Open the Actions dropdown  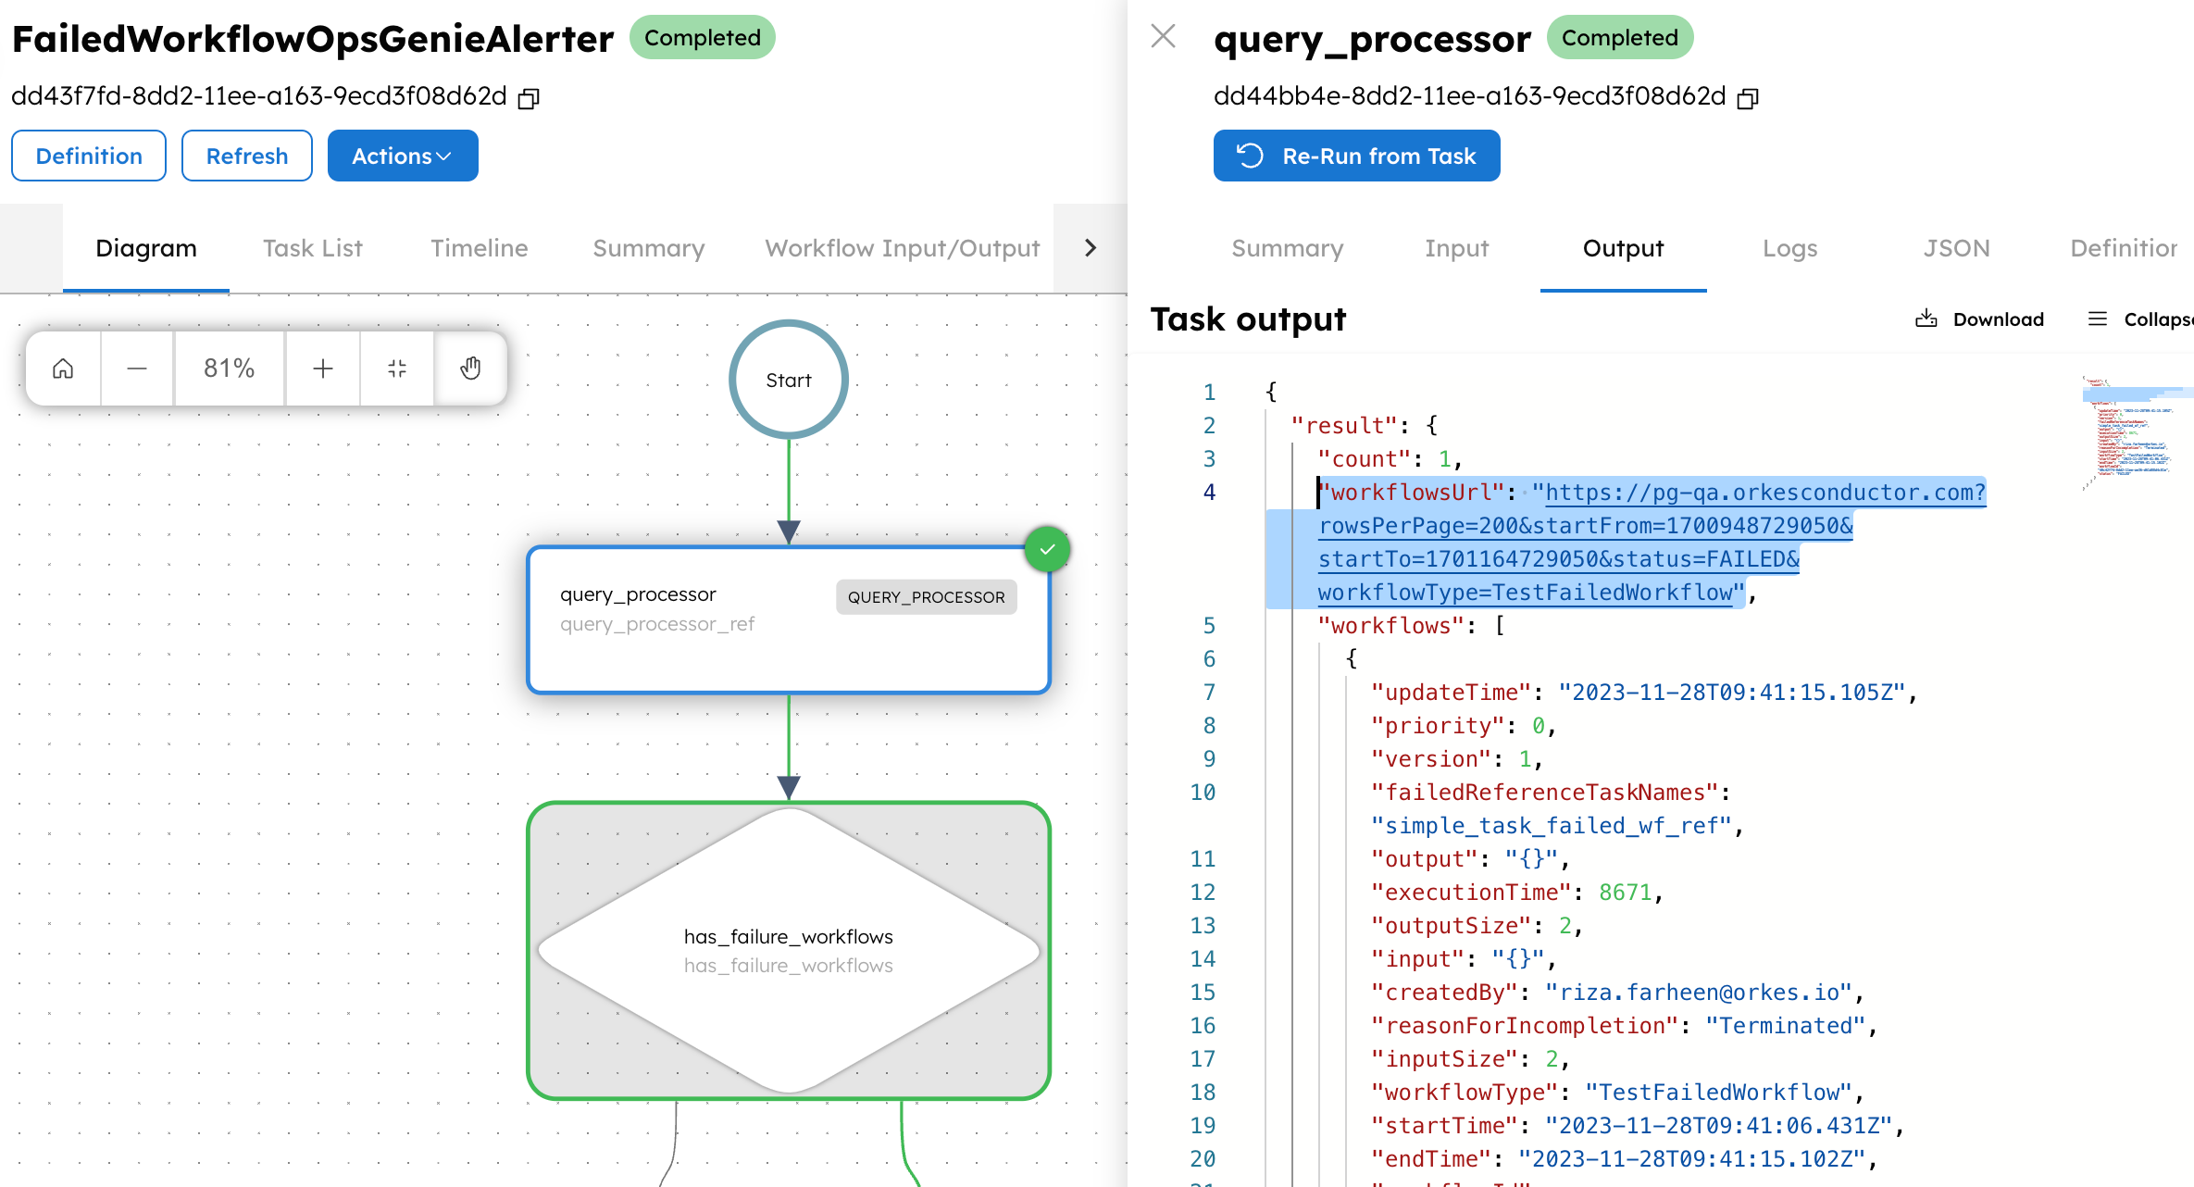coord(402,156)
